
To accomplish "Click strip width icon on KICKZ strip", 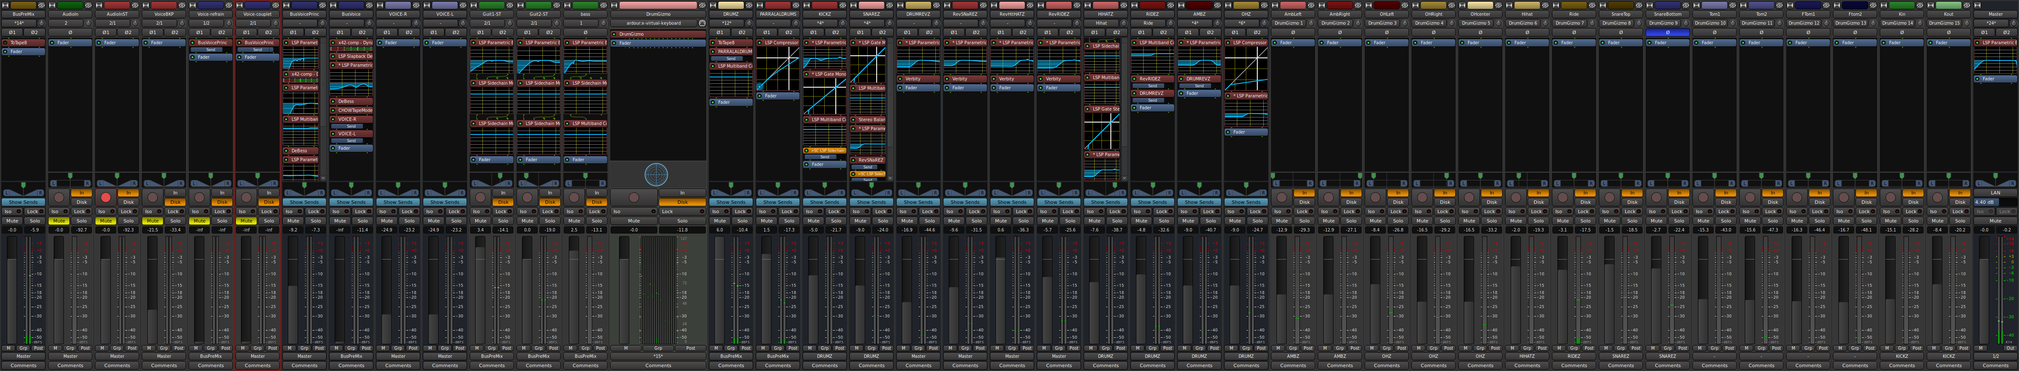I will [x=807, y=5].
